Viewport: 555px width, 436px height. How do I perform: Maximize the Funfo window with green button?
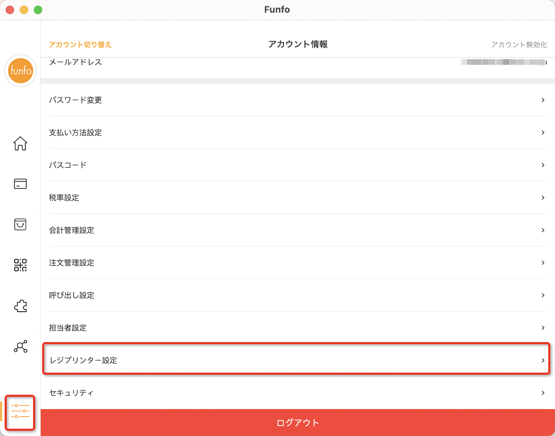point(38,10)
